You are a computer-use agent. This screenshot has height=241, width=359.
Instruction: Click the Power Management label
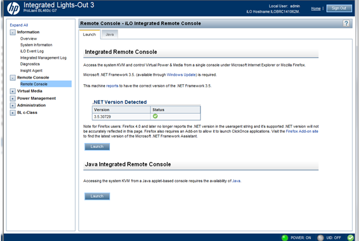coord(37,98)
